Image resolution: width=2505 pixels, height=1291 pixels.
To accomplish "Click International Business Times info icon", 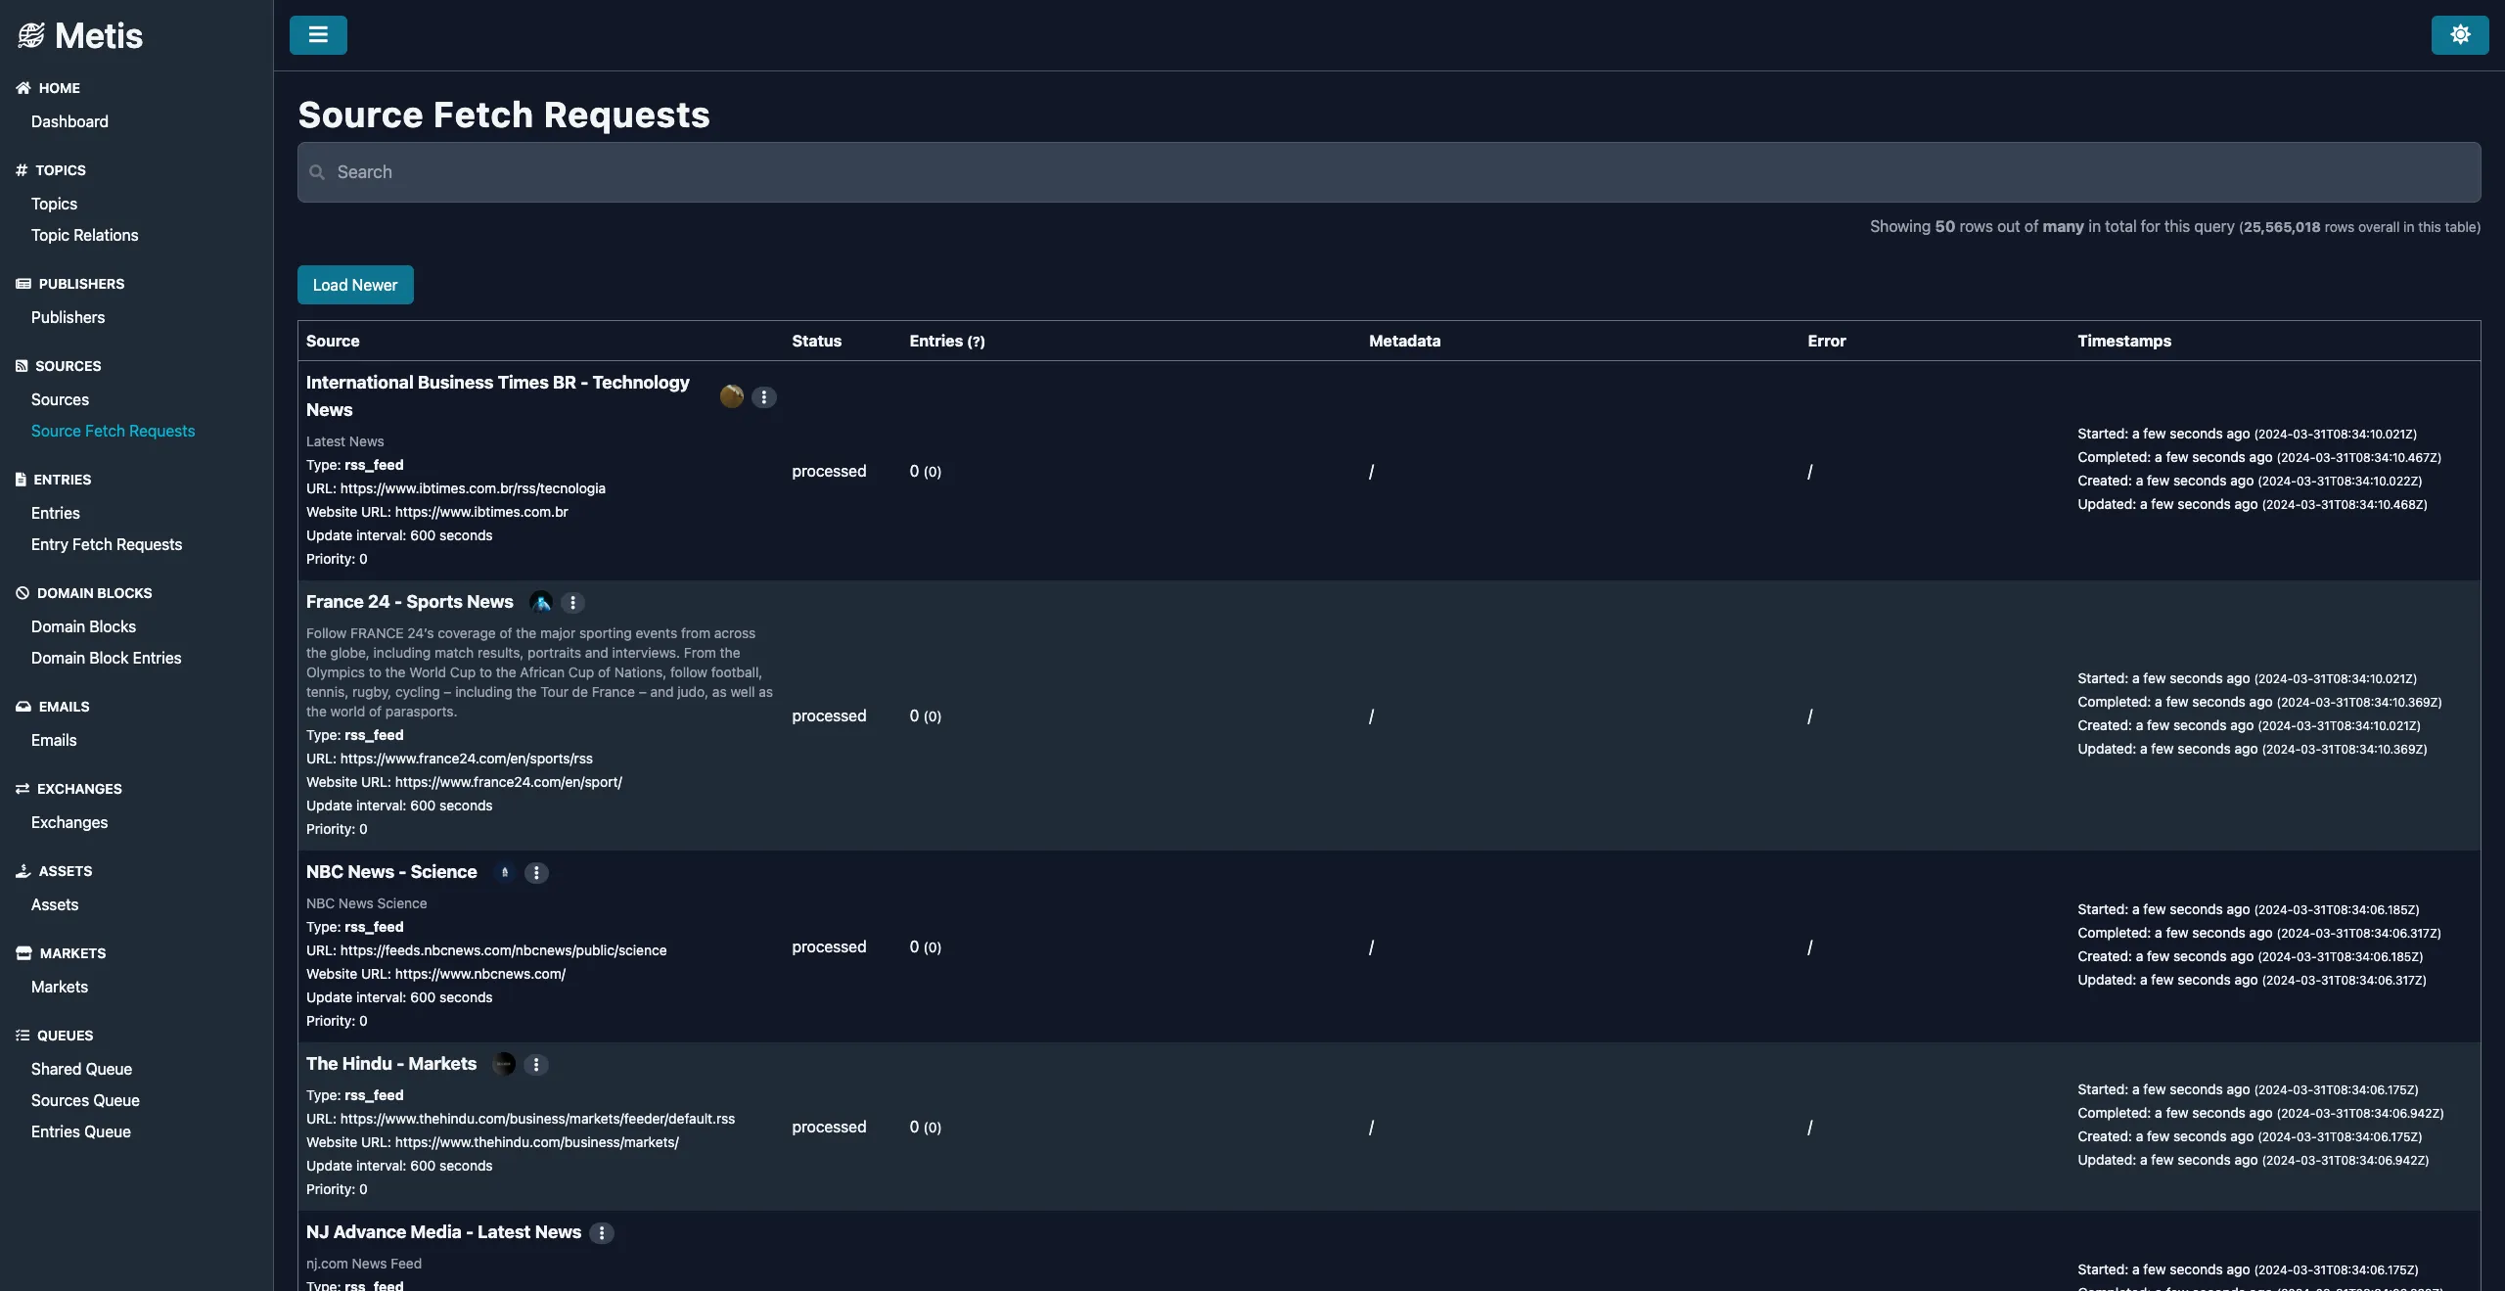I will pos(763,396).
